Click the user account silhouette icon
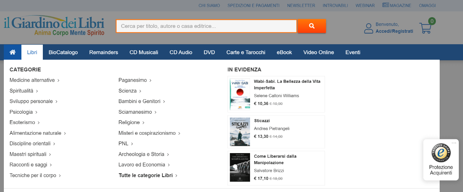 368,28
